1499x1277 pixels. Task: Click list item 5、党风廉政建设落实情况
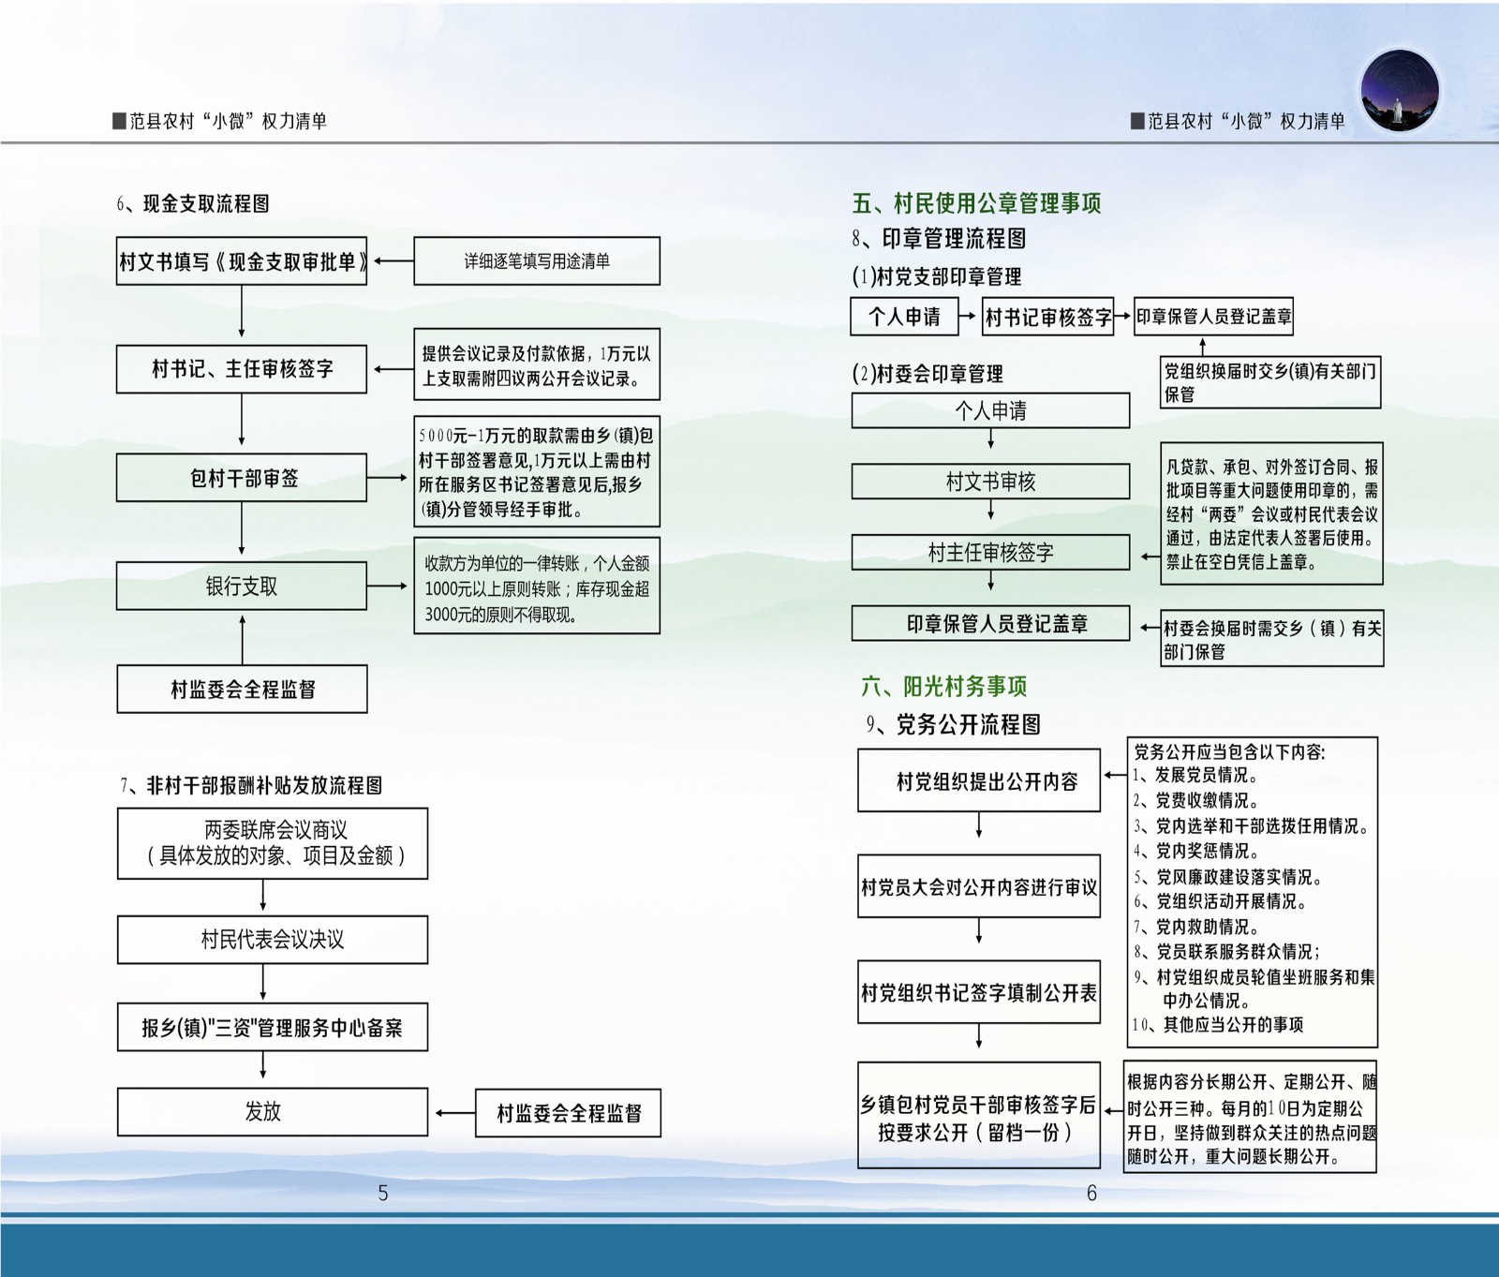pyautogui.click(x=1227, y=877)
